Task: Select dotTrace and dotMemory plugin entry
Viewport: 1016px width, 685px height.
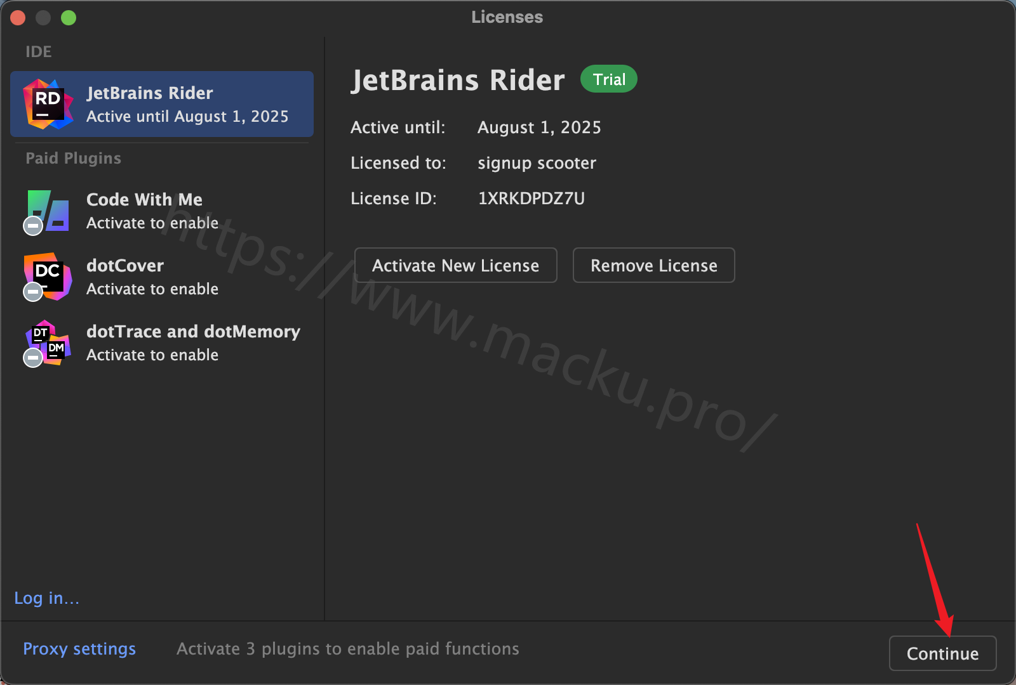Action: (x=162, y=342)
